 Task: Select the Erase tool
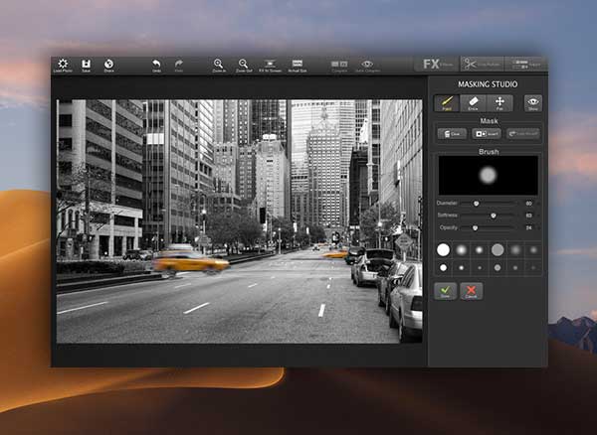[x=473, y=103]
